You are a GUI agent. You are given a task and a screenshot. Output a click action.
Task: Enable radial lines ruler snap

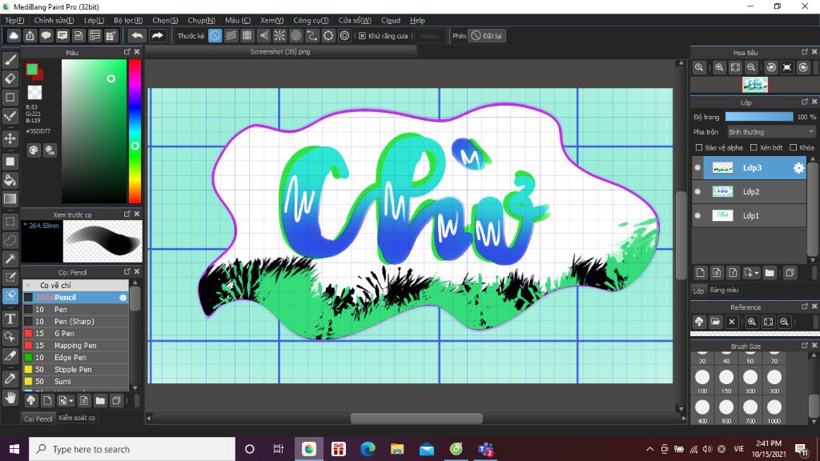coord(279,35)
